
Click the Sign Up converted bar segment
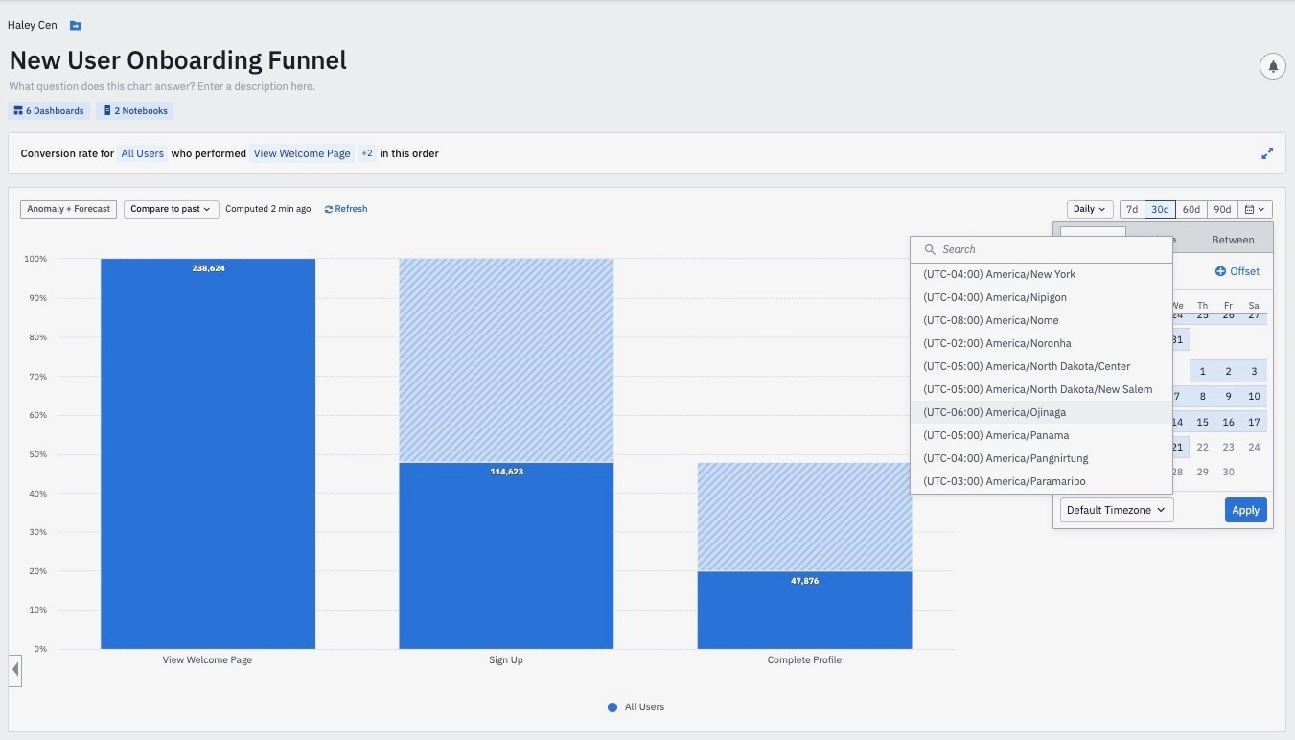(506, 556)
